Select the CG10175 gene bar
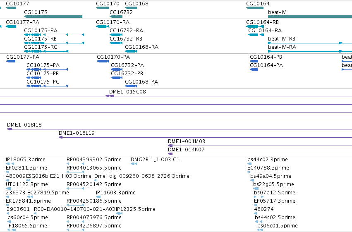The image size is (352, 232). (53, 17)
